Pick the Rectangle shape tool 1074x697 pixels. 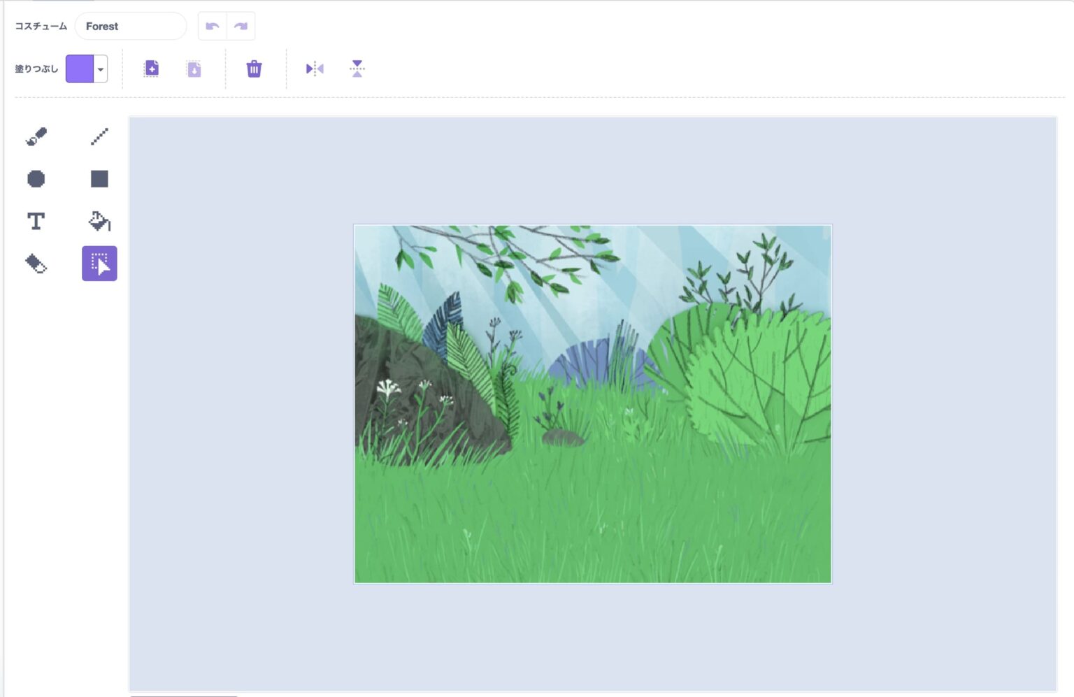(x=99, y=179)
